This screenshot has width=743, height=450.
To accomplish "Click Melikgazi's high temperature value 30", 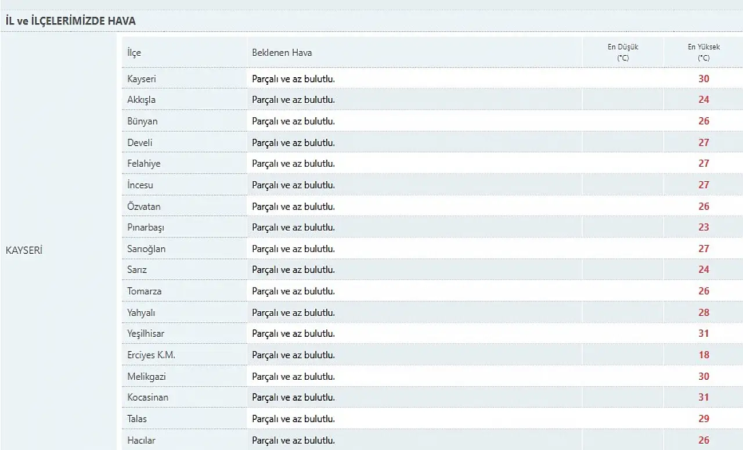I will pos(704,376).
